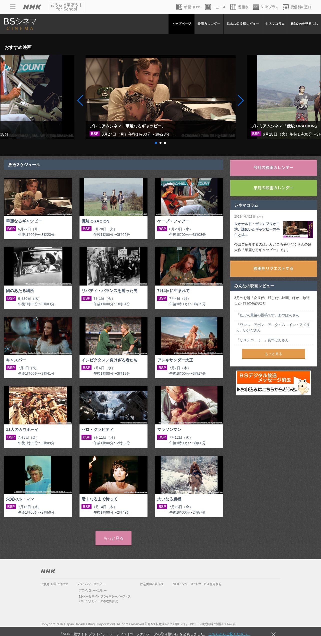The width and height of the screenshot is (321, 636).
Task: Open インビクタス/負けざる者たち card
Action: [113, 347]
